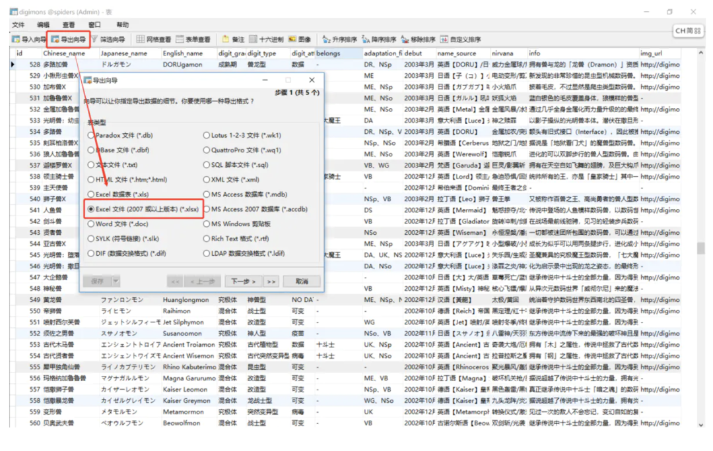The width and height of the screenshot is (713, 451).
Task: Choose 文本文件 (*.txt) export format
Action: 113,165
